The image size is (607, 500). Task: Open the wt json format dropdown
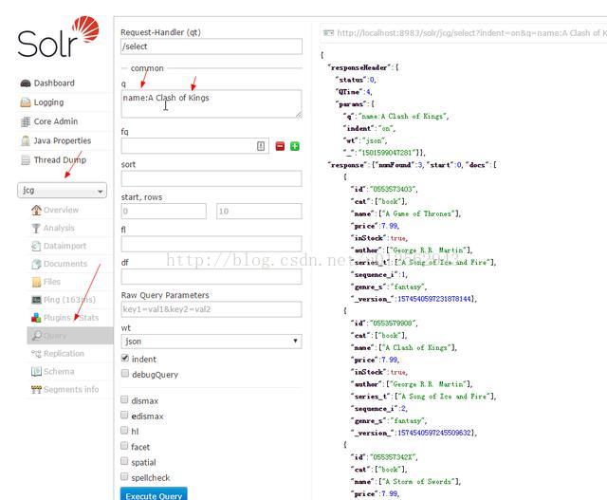click(212, 342)
